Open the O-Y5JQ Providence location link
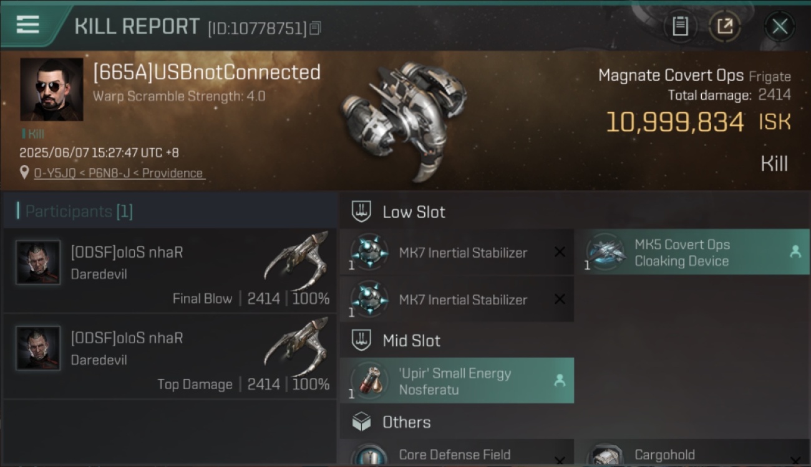 click(119, 173)
